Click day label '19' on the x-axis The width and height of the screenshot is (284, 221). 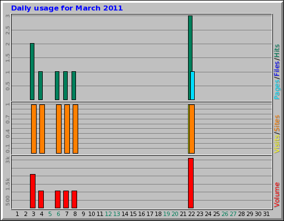[166, 214]
